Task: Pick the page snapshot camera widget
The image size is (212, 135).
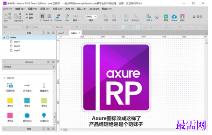Action: pos(10,86)
